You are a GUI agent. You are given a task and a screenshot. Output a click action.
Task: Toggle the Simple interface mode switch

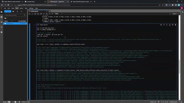(x=9, y=102)
